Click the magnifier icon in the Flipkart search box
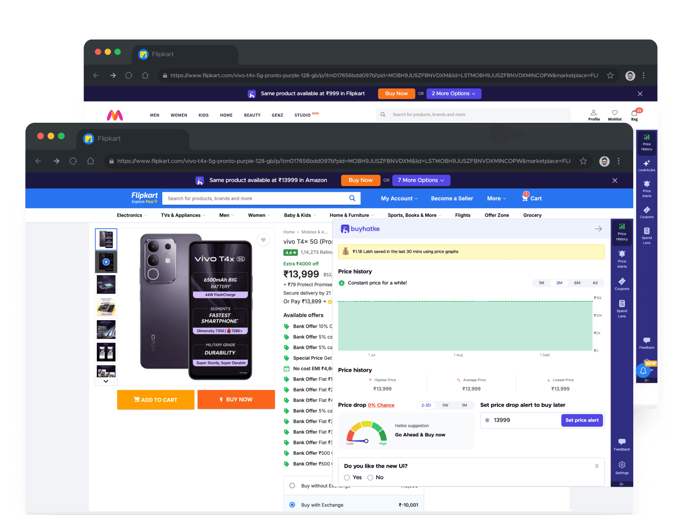 pos(352,198)
